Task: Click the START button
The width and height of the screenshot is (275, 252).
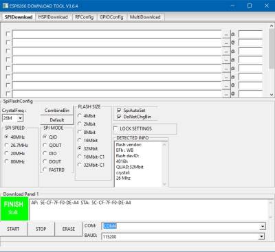Action: pyautogui.click(x=13, y=229)
